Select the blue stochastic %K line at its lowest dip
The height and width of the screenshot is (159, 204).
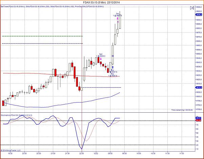(82, 149)
